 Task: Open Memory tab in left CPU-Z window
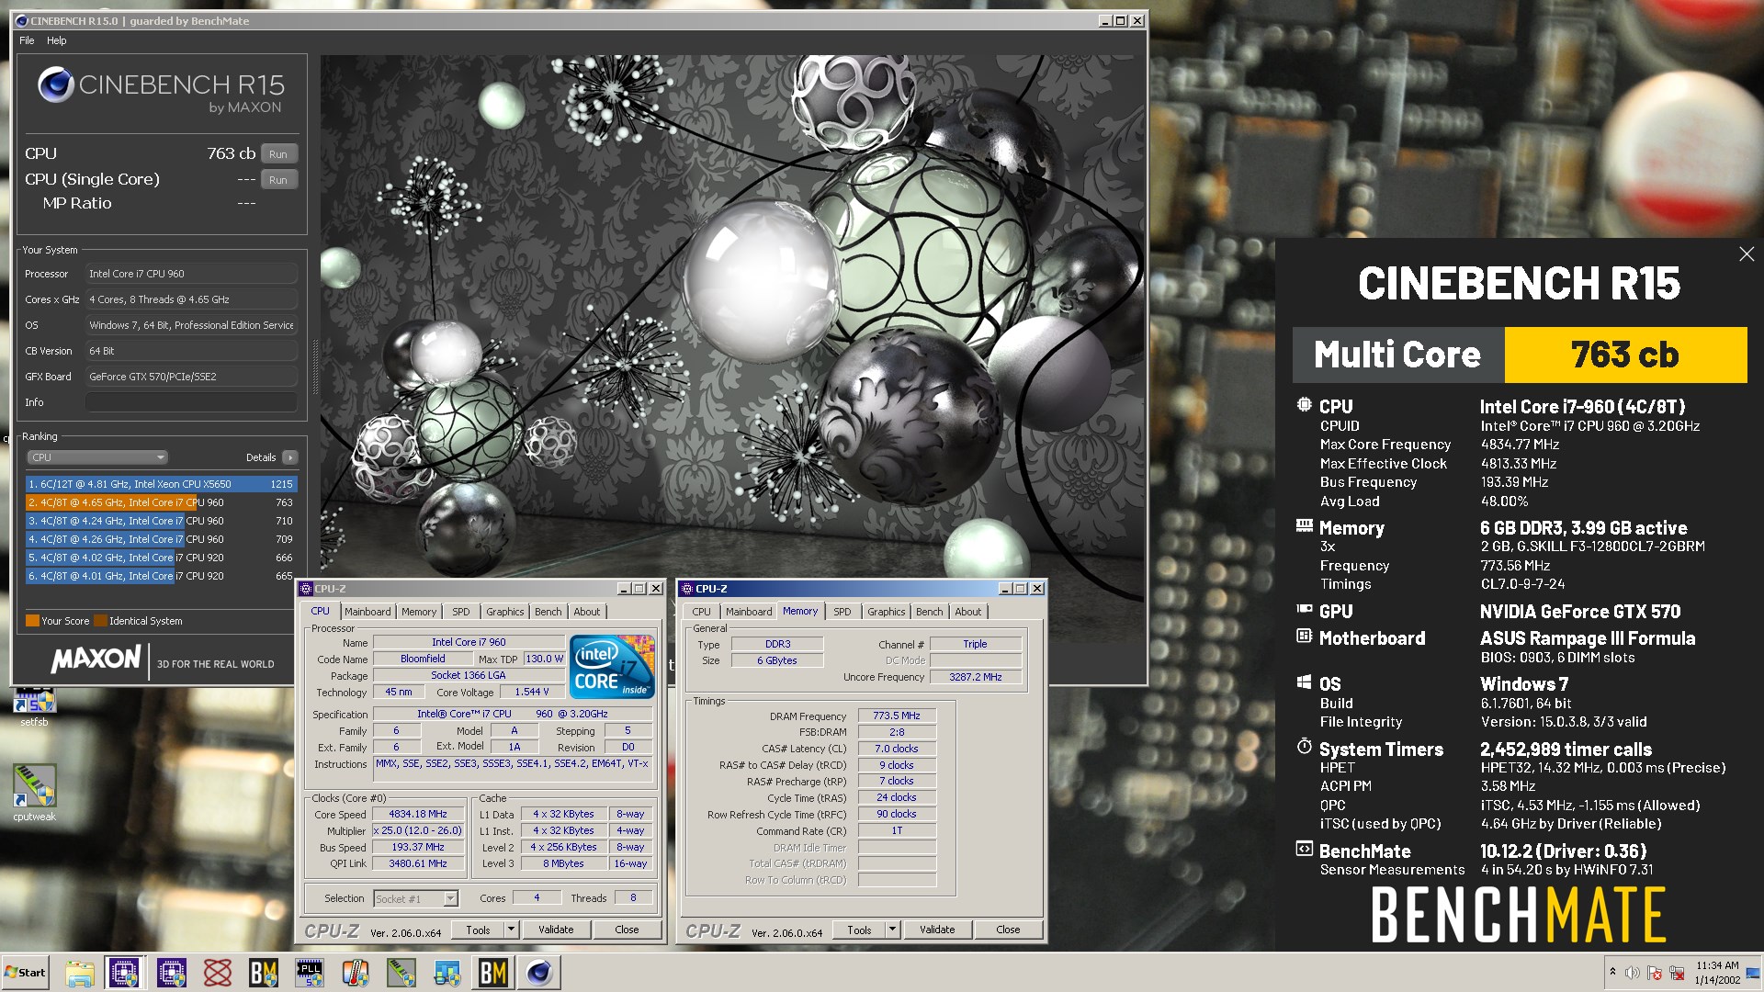pyautogui.click(x=419, y=612)
